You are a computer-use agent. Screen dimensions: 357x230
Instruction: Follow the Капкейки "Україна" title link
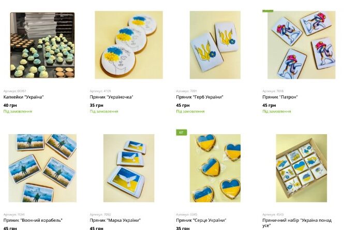coord(23,97)
